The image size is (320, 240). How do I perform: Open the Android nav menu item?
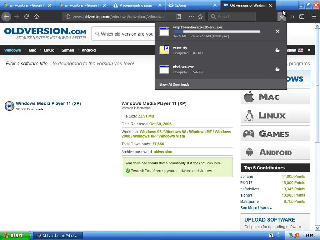pyautogui.click(x=88, y=50)
